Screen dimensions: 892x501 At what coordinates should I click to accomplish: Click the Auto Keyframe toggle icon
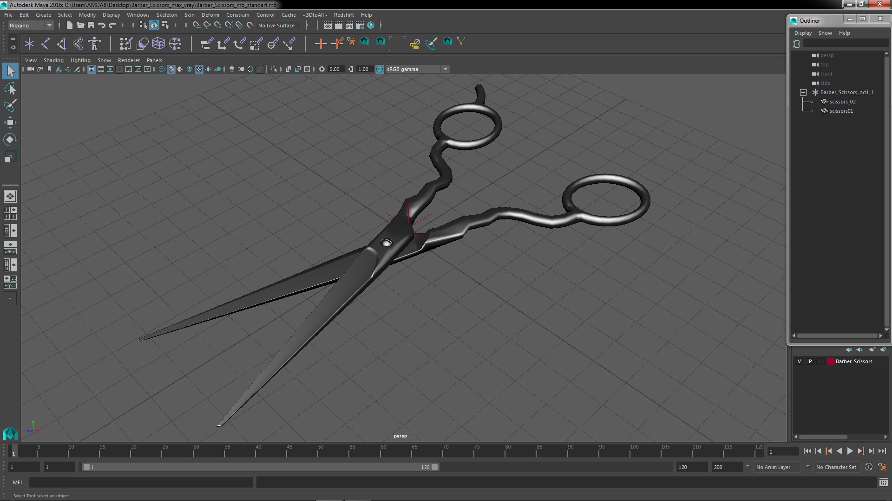869,467
